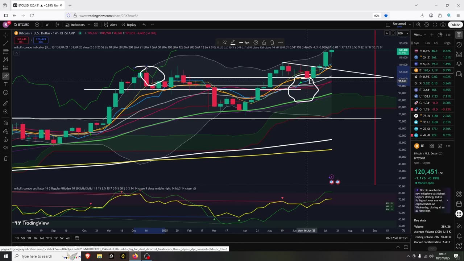This screenshot has height=261, width=464.
Task: Switch to the Watchlist panel in right sidebar
Action: click(459, 35)
